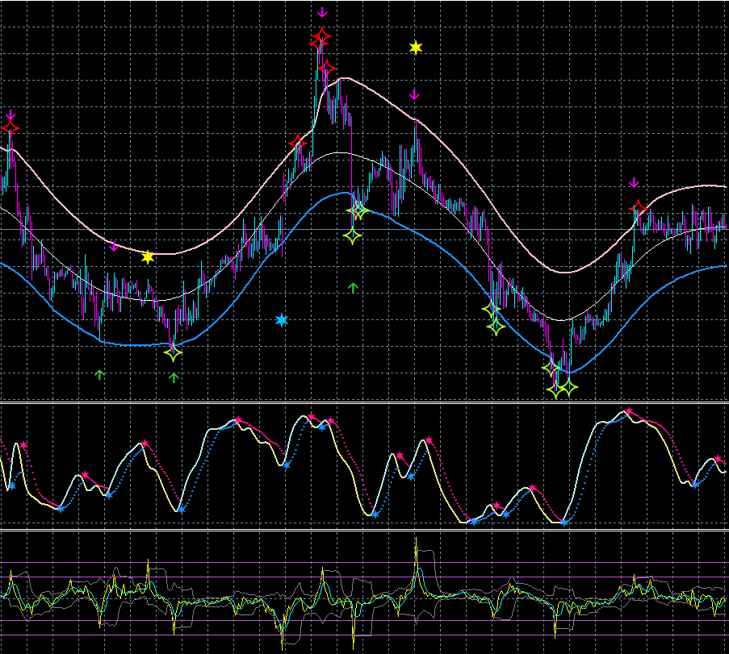Click the rightmost magenta down arrow in the price chart
729x654 pixels.
point(634,182)
